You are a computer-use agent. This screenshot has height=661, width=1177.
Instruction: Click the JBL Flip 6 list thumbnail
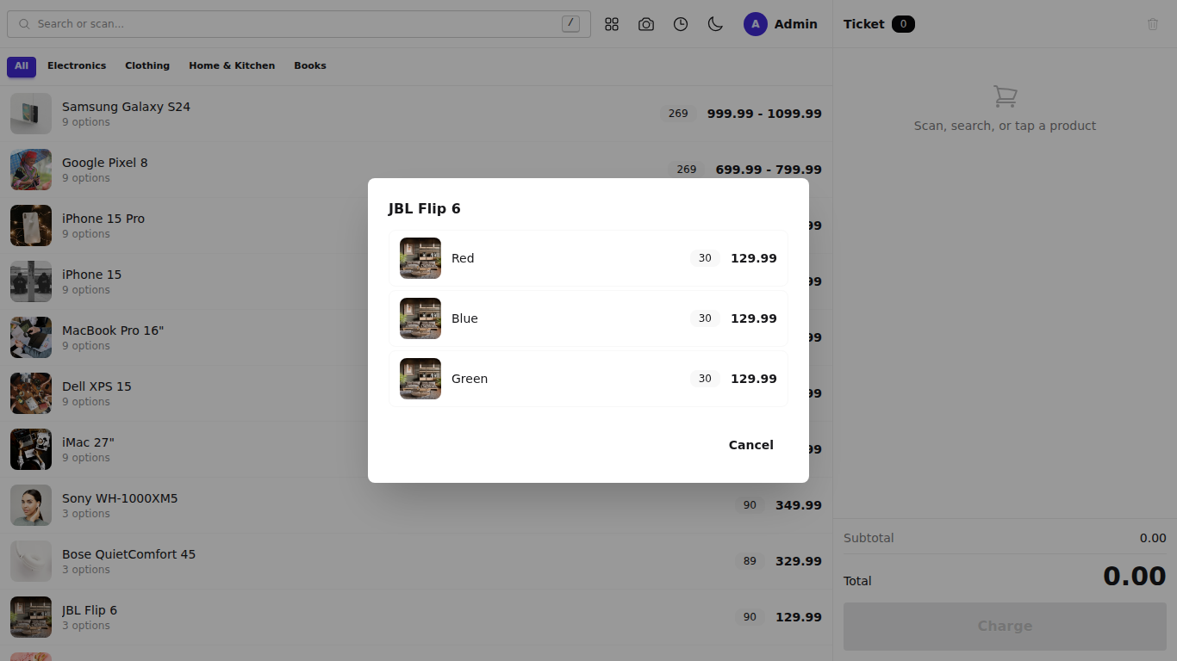pos(31,617)
